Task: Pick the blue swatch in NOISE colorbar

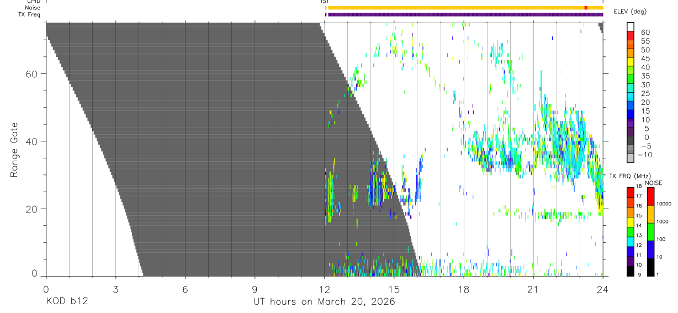Action: (650, 250)
